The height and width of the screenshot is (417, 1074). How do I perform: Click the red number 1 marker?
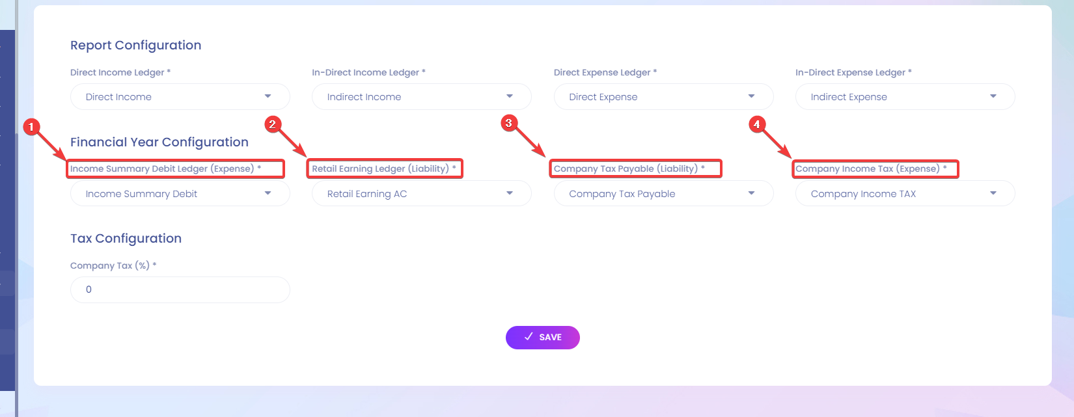[31, 127]
